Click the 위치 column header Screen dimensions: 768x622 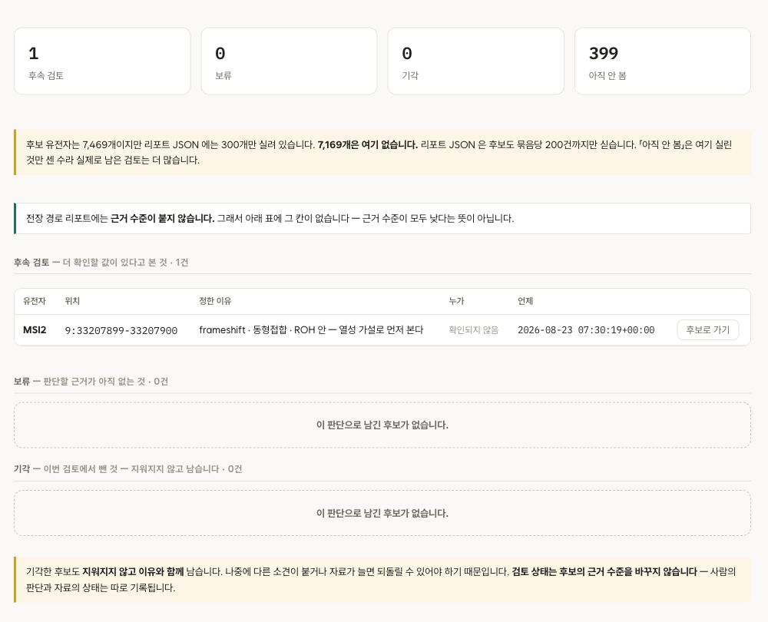(72, 301)
